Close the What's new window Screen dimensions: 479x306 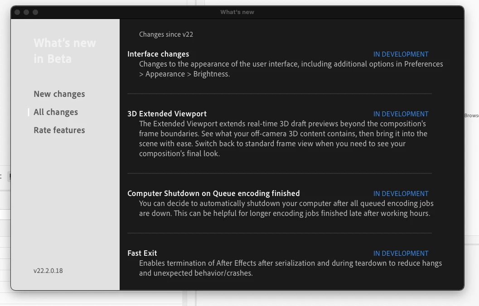click(17, 12)
